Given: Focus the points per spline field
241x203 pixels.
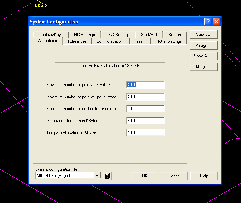Looking at the screenshot, I should pyautogui.click(x=145, y=85).
